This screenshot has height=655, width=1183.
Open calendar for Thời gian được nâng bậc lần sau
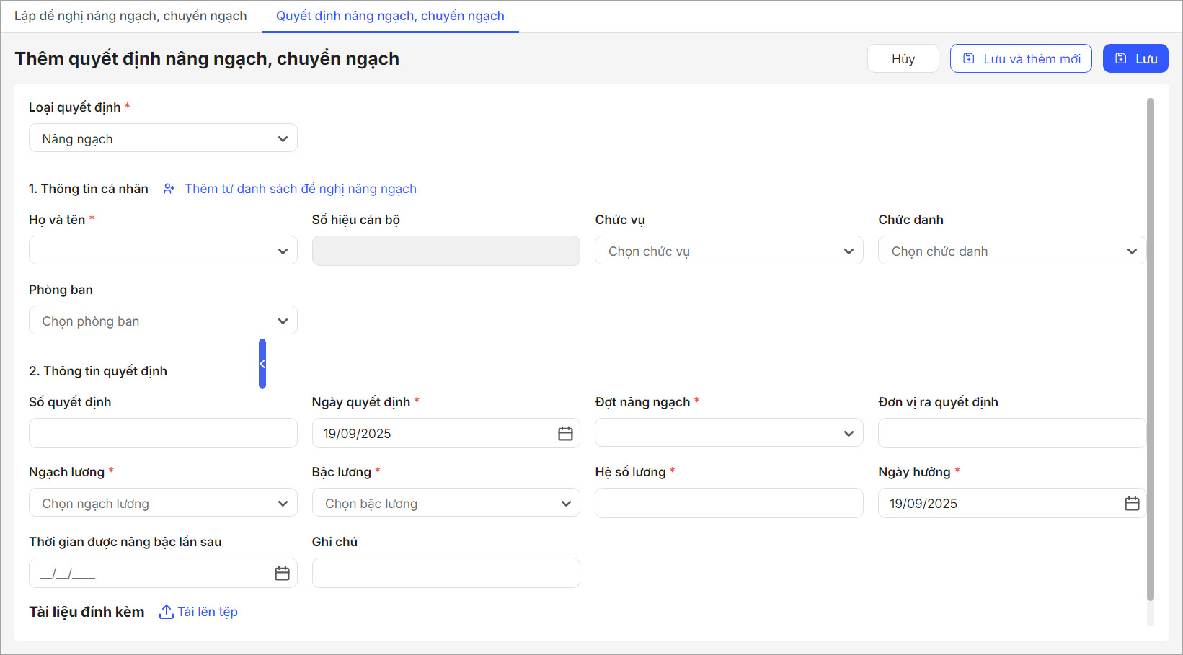[x=282, y=574]
